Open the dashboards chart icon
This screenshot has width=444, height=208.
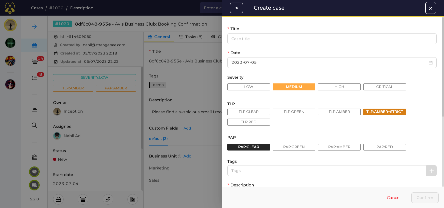(34, 109)
